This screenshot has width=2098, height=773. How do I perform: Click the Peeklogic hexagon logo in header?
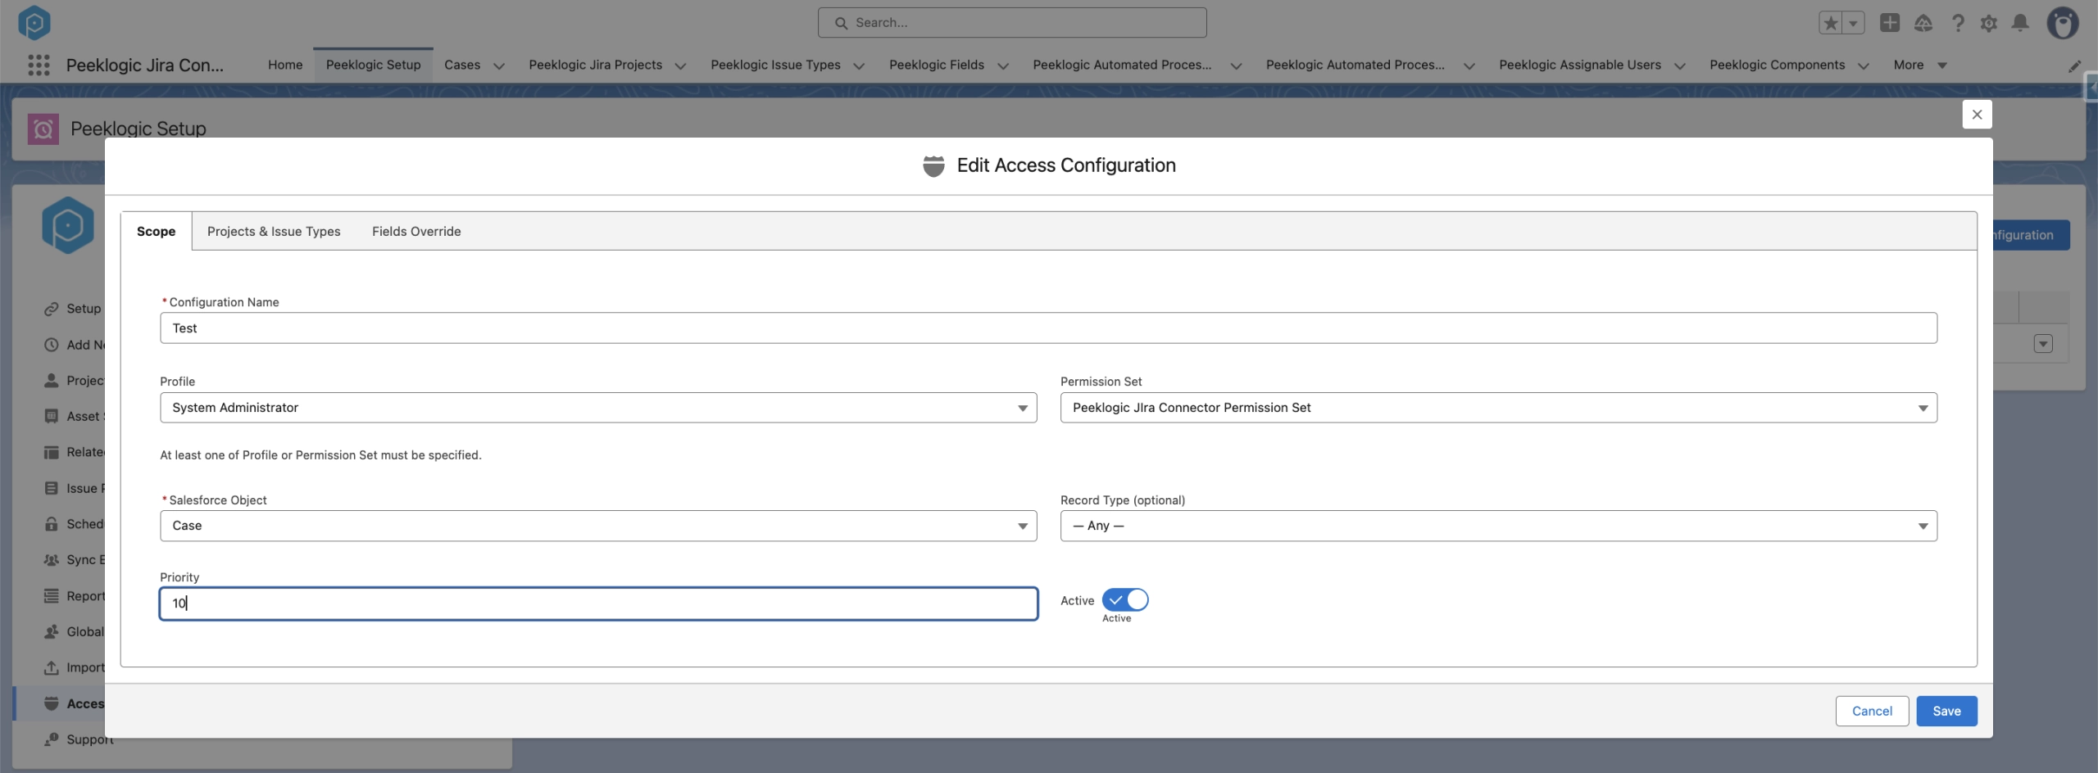pos(34,22)
